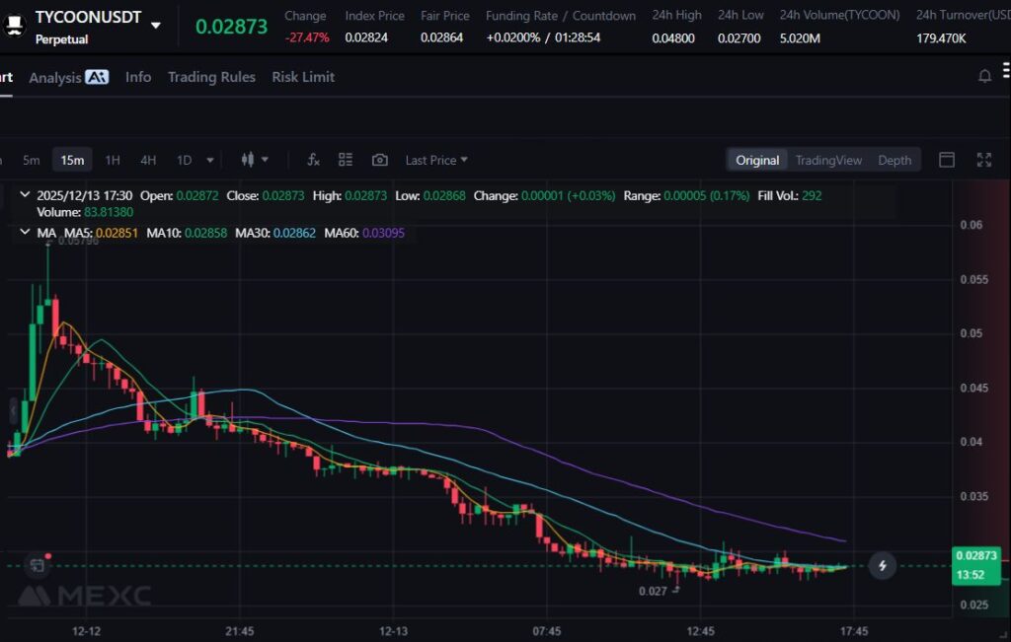Open chart settings grid icon

[346, 160]
